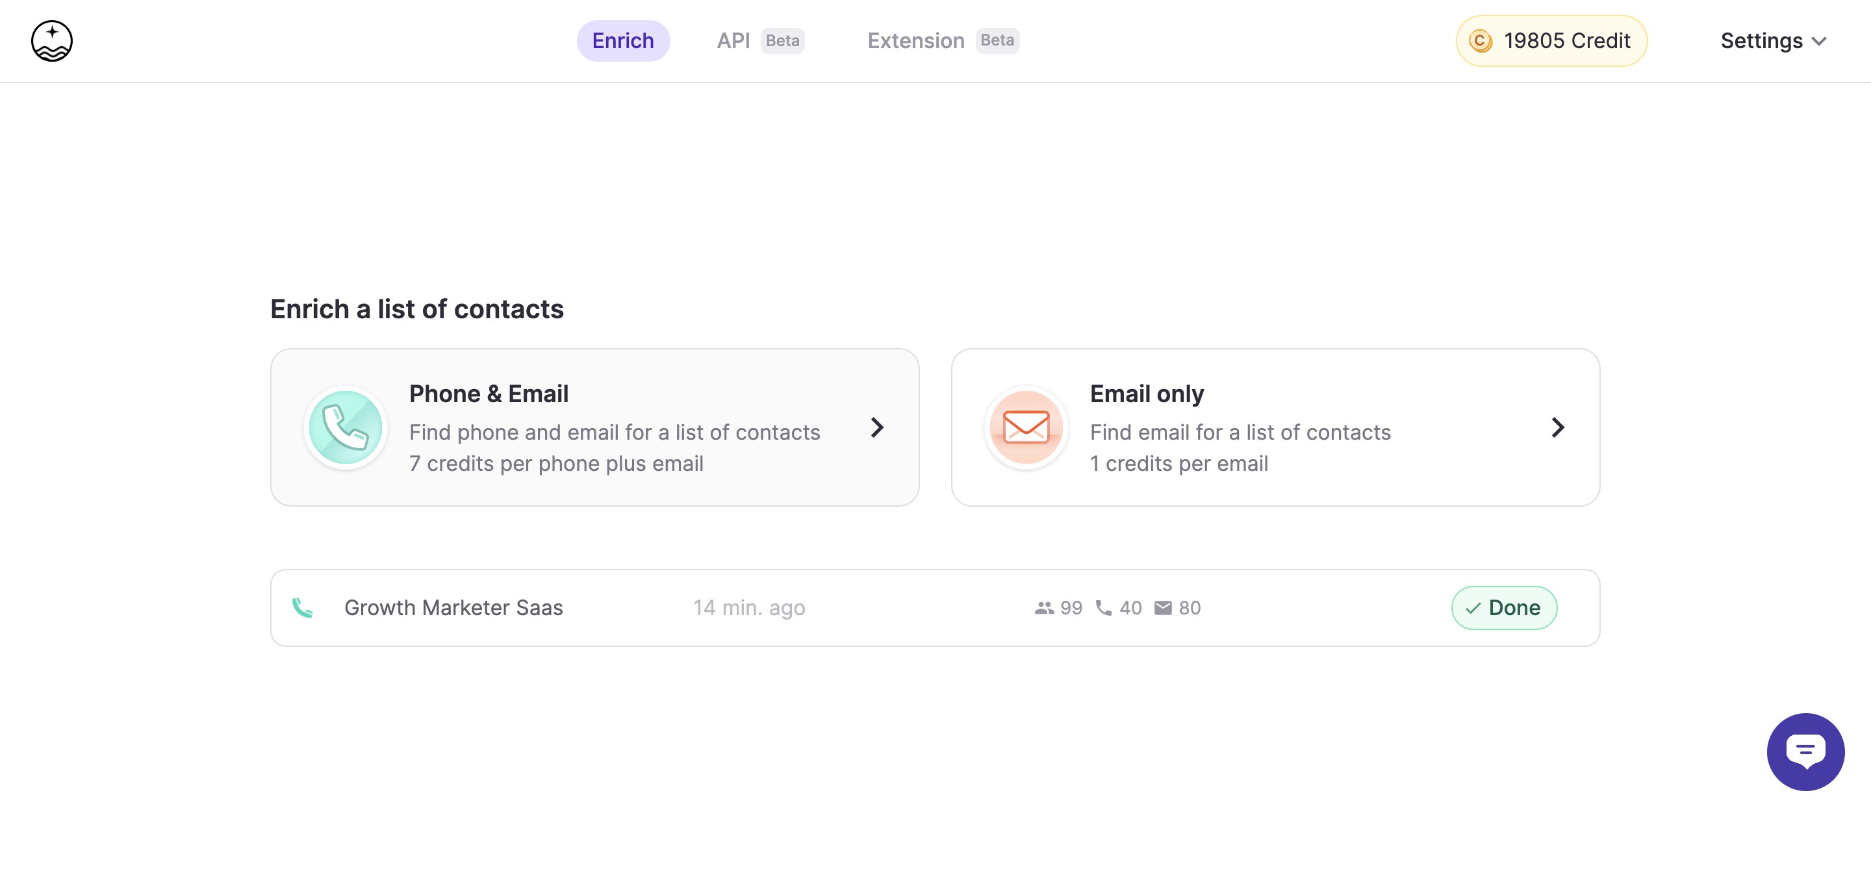
Task: Open the API tab
Action: 733,41
